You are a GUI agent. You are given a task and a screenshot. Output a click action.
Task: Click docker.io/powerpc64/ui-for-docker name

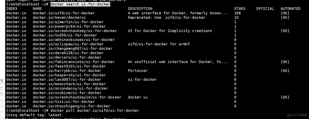click(x=69, y=26)
